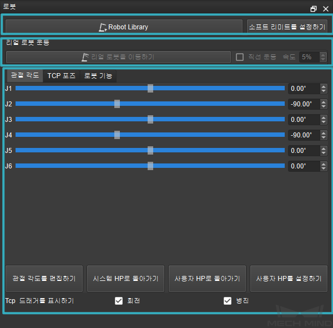333x328 pixels.
Task: Click the 사용자 HP를 설정하기 button
Action: point(289,279)
